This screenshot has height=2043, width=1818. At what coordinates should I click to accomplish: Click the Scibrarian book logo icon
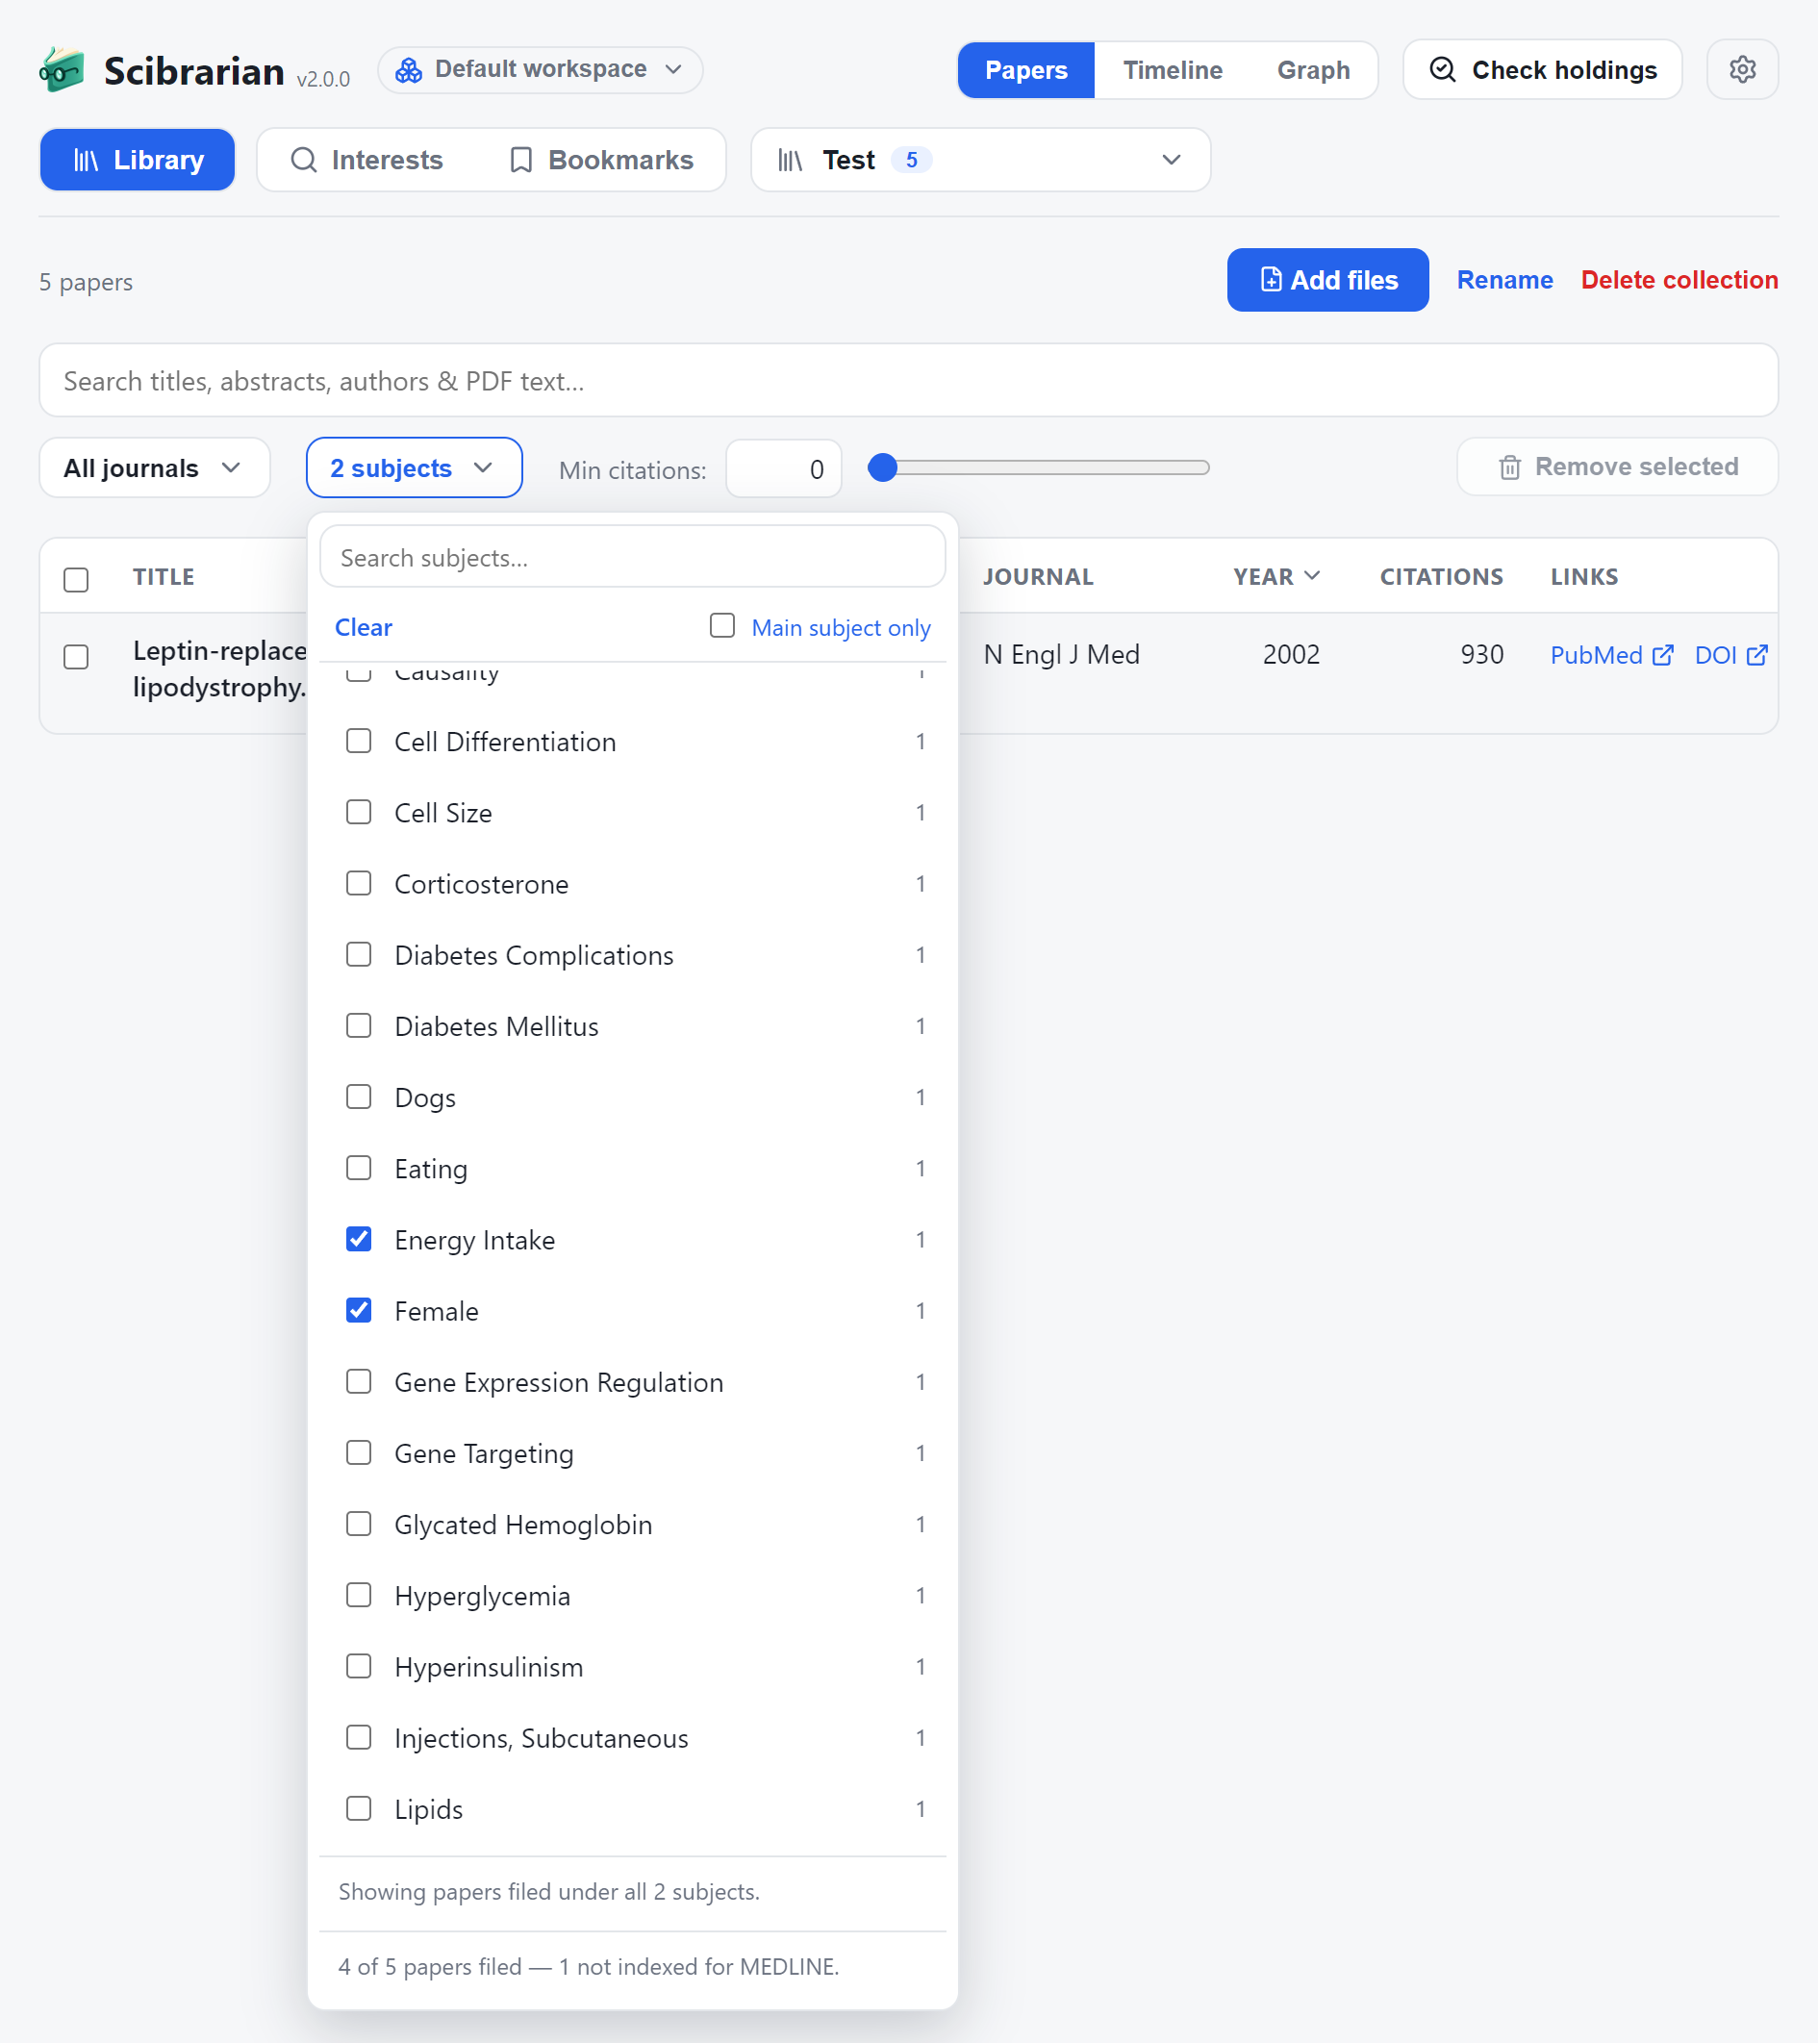(x=62, y=70)
